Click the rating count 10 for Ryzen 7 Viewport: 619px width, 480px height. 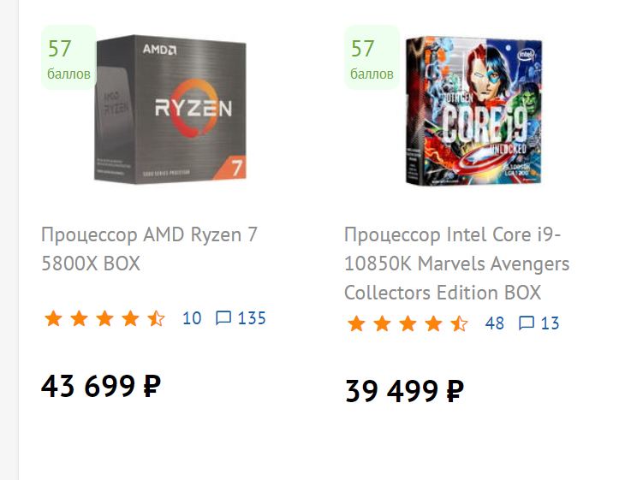coord(192,318)
